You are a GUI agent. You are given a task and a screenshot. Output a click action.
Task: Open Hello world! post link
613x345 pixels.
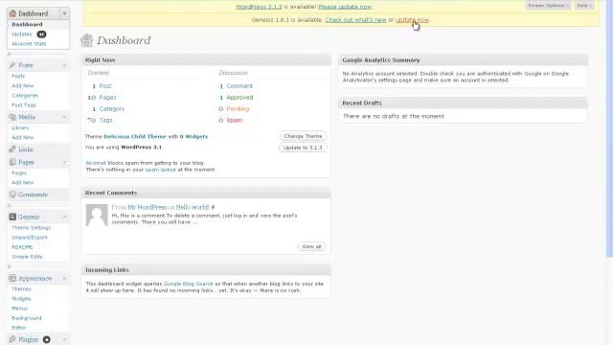click(193, 207)
